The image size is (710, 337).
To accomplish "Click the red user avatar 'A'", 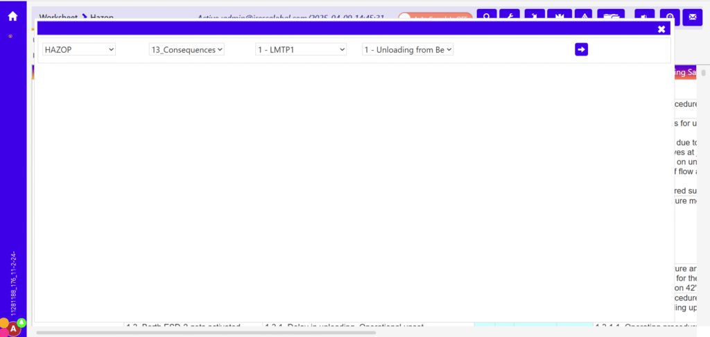I will pyautogui.click(x=13, y=329).
